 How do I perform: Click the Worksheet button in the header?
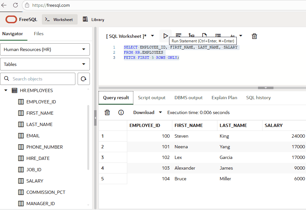[x=60, y=19]
